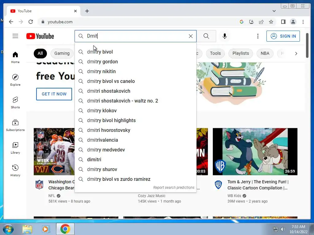Close the YouTube browser tab

tap(75, 11)
